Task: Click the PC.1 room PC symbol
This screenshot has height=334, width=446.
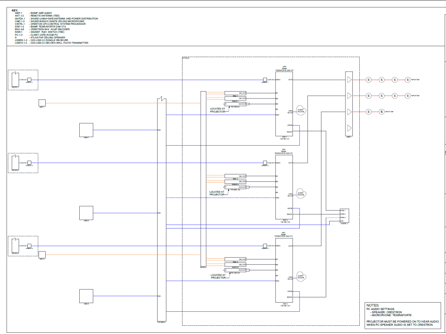Action: [15, 79]
